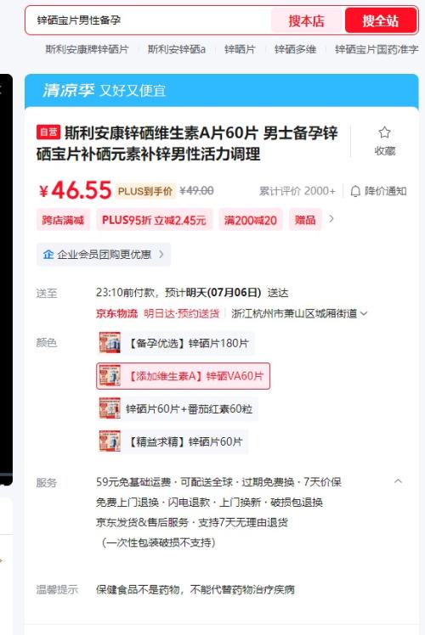Click the red 自营 badge
The image size is (425, 635).
(48, 132)
